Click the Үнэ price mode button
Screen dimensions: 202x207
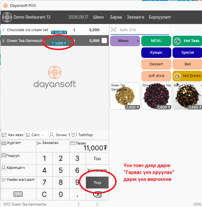pyautogui.click(x=97, y=183)
